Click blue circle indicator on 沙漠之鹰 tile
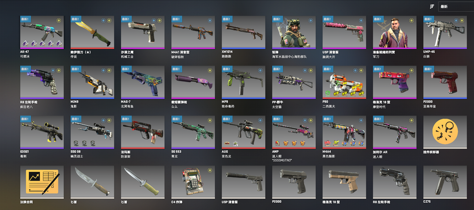Screen dimensions: 474x210 [154, 21]
